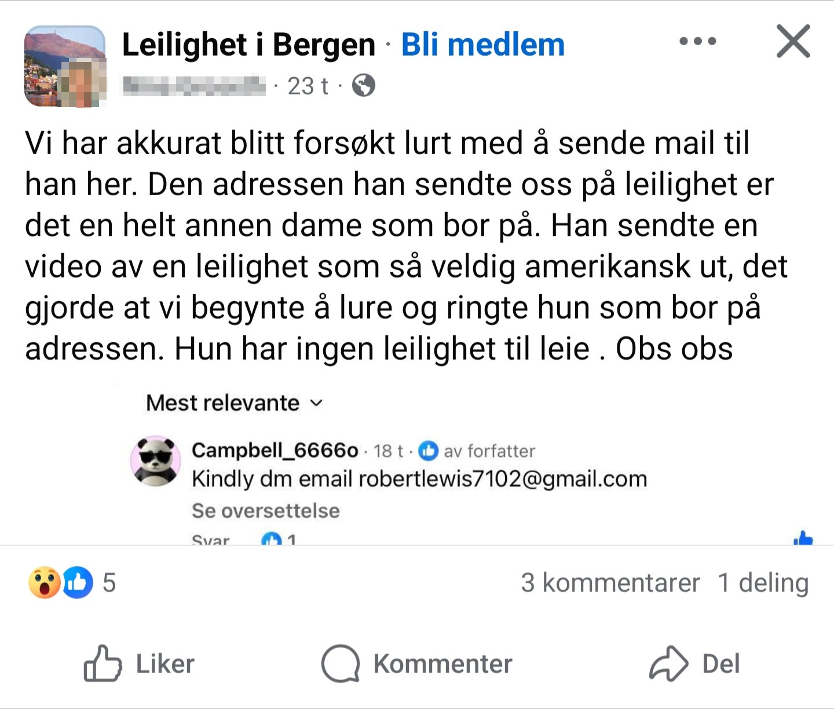Viewport: 834px width, 709px height.
Task: Show the 3 kommentarer list
Action: pos(610,583)
